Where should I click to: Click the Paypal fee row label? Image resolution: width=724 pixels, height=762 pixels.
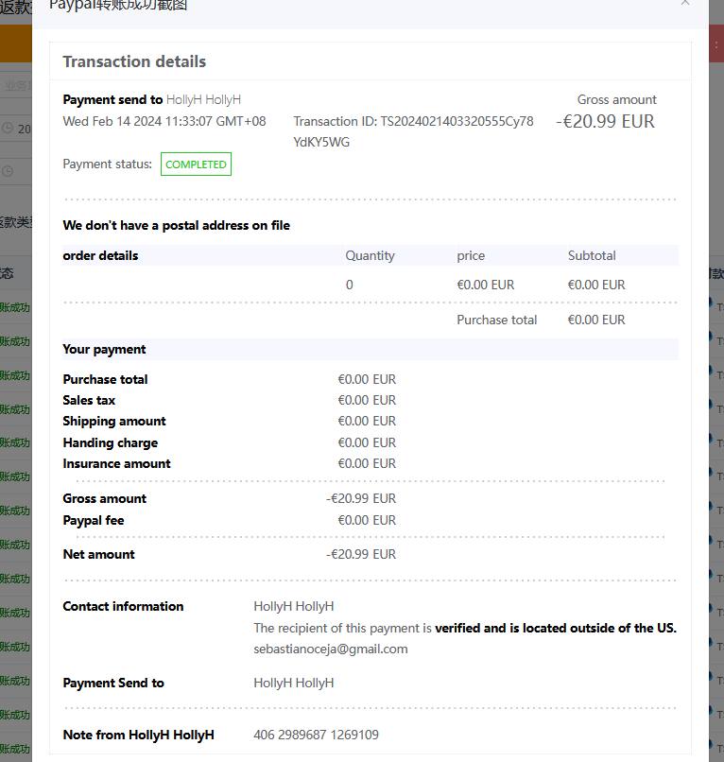[94, 520]
